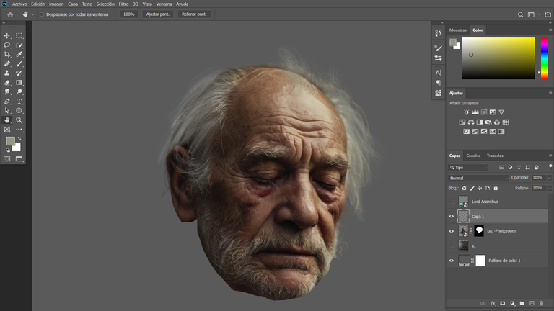Add layer mask icon at panel bottom
Viewport: 554px width, 311px height.
tap(502, 303)
